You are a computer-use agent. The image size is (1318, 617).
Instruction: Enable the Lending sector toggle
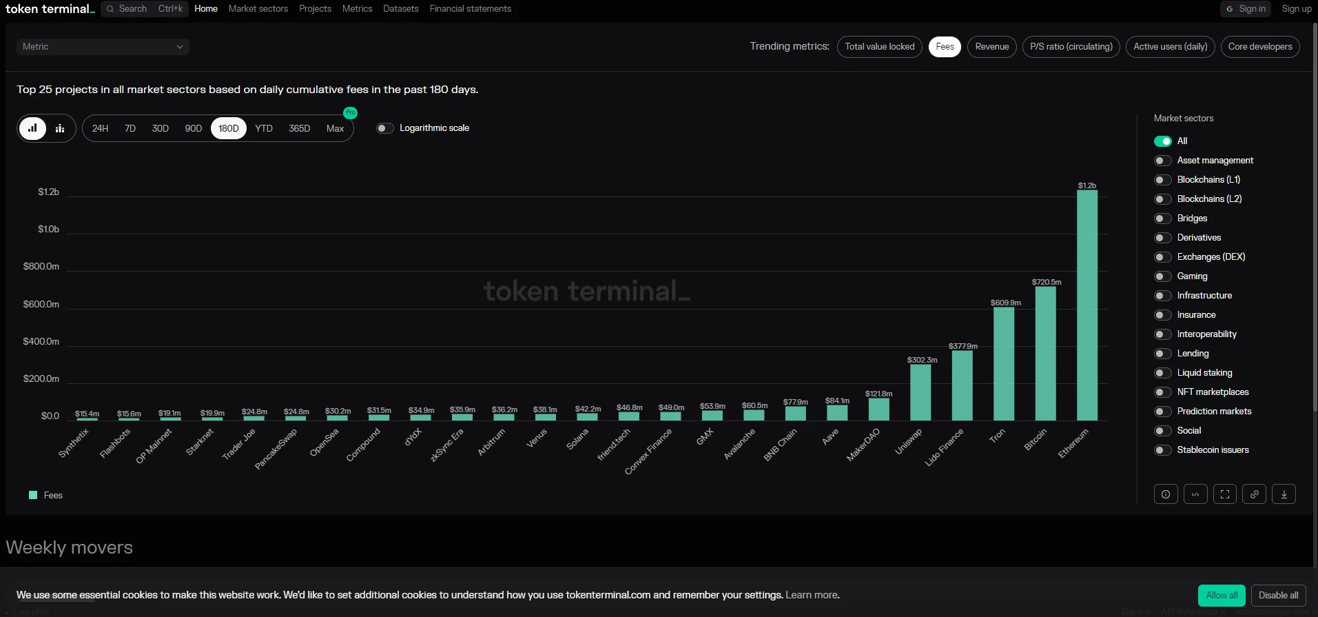tap(1163, 354)
